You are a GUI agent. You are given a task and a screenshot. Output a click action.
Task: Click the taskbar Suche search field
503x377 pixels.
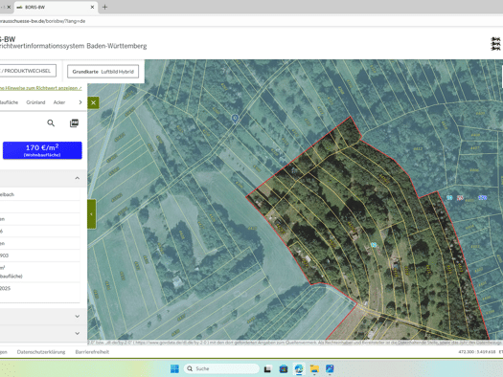tap(221, 368)
